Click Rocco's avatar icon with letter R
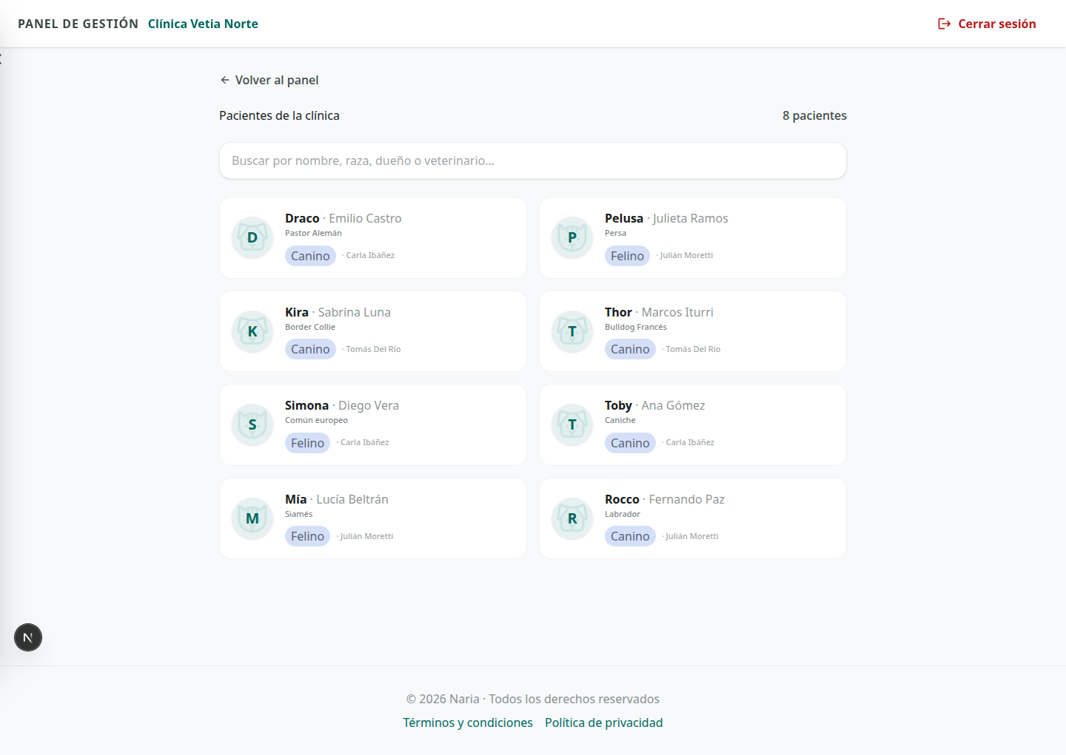Viewport: 1066px width, 755px height. (x=572, y=518)
